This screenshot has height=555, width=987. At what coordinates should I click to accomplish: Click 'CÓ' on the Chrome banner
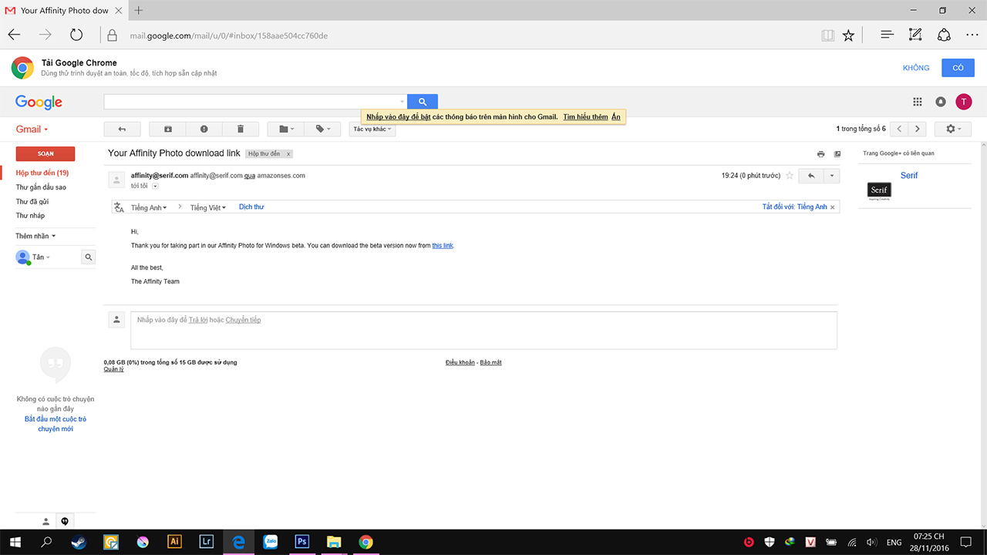pos(958,68)
